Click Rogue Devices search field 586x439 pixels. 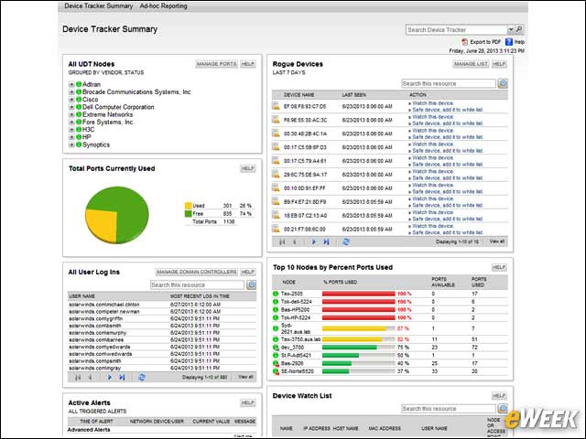(x=449, y=83)
